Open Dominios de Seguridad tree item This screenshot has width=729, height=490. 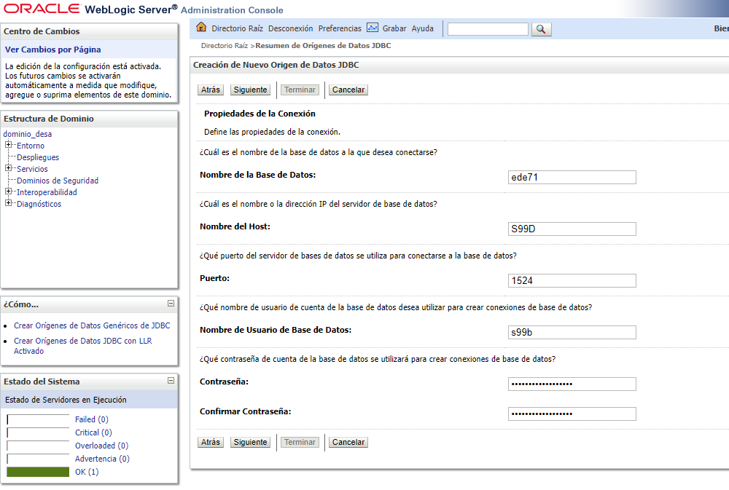pyautogui.click(x=58, y=181)
